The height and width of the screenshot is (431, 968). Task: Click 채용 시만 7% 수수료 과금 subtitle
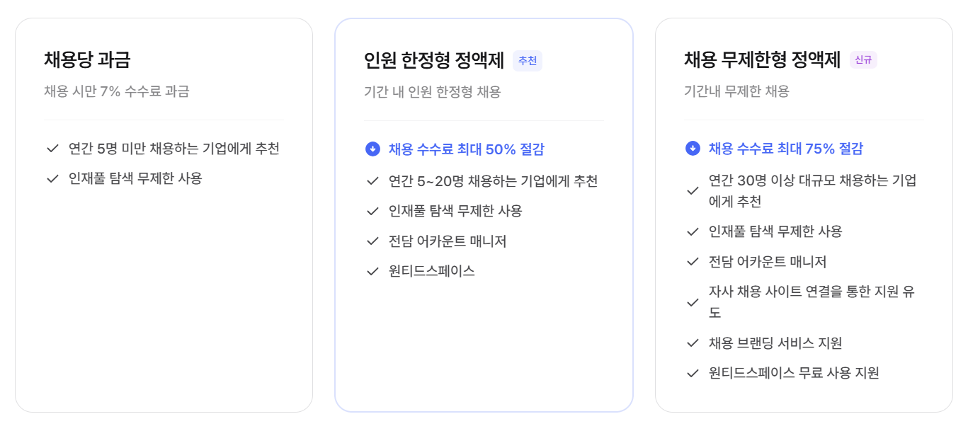pyautogui.click(x=117, y=91)
